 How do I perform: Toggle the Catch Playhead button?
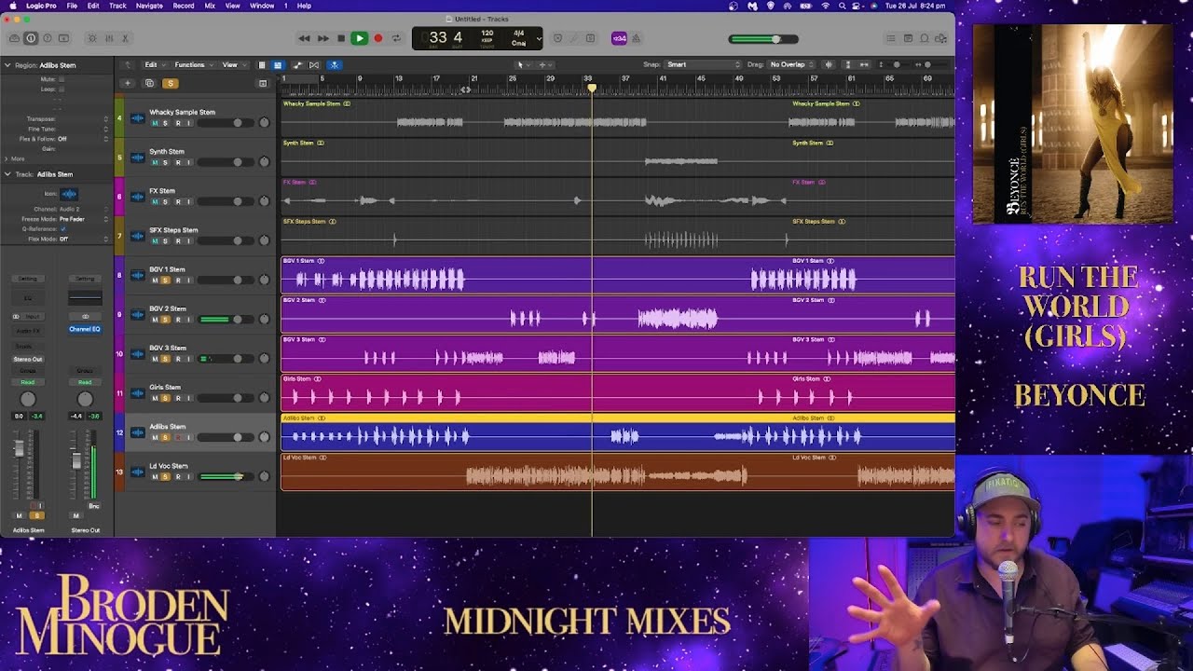[x=335, y=65]
